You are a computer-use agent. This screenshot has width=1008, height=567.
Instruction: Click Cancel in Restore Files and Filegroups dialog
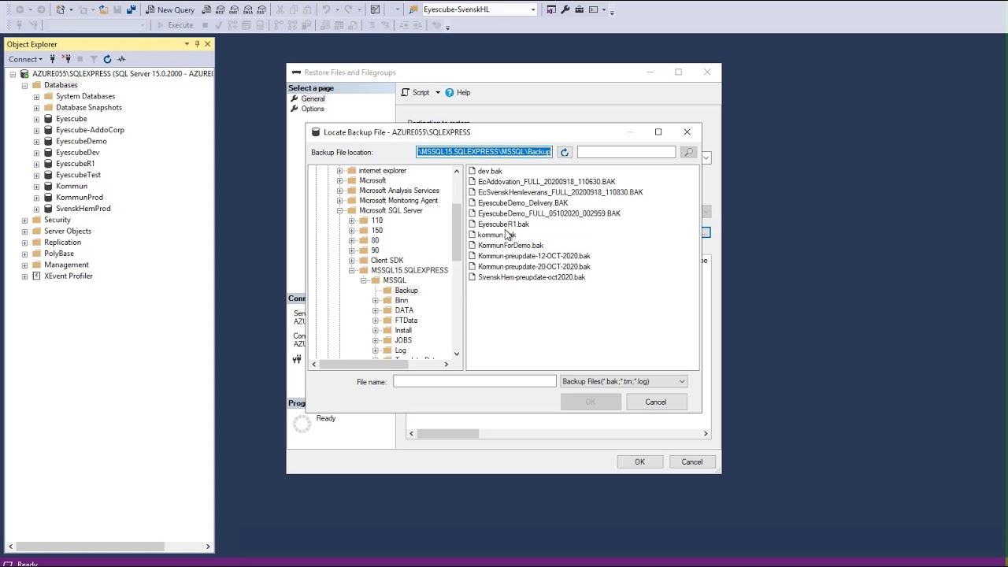[692, 462]
